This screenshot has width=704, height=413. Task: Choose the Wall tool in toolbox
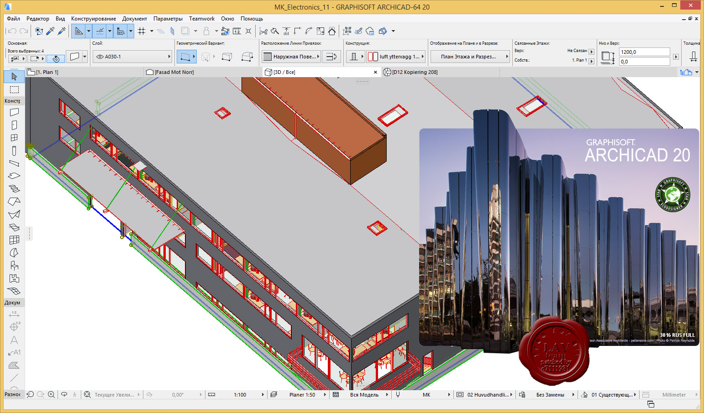coord(14,112)
